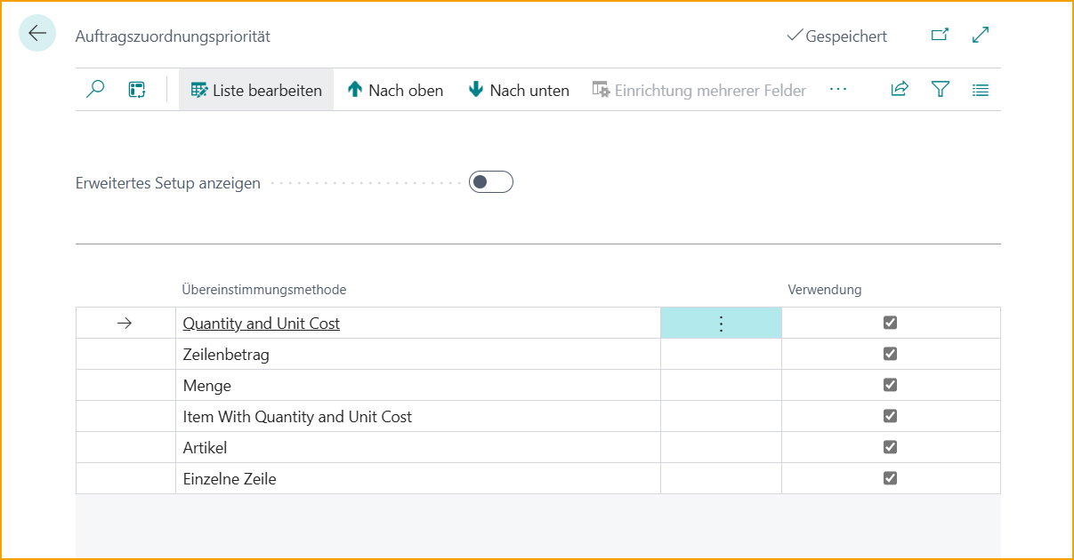Uncheck Verwendung for Zeilenbetrag row

pyautogui.click(x=890, y=354)
